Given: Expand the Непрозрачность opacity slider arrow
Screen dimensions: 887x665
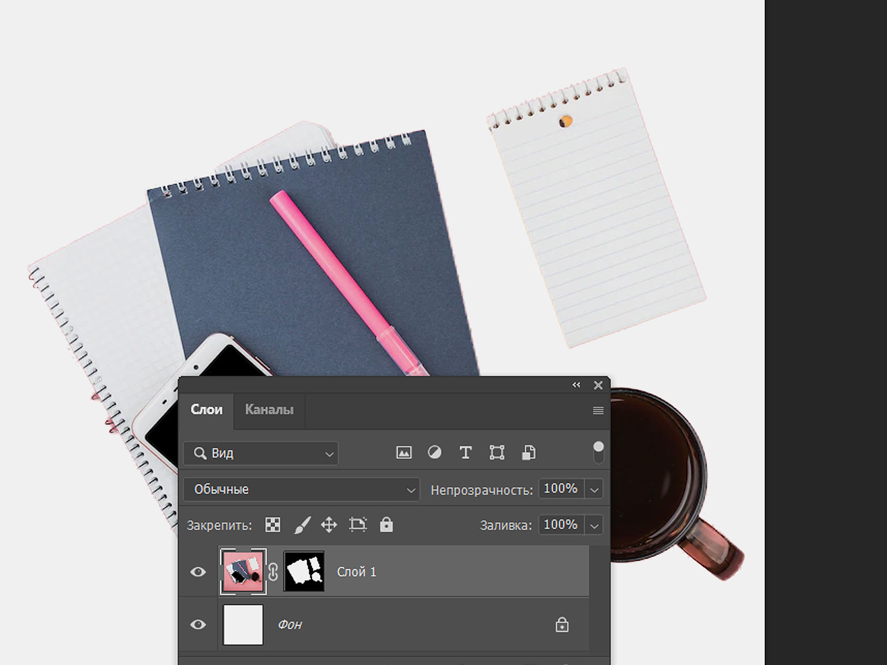Looking at the screenshot, I should click(x=594, y=490).
